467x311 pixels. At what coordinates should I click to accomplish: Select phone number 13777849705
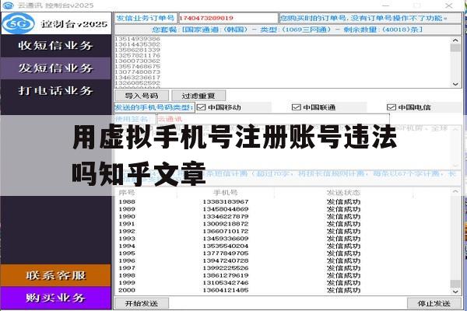coord(226,253)
